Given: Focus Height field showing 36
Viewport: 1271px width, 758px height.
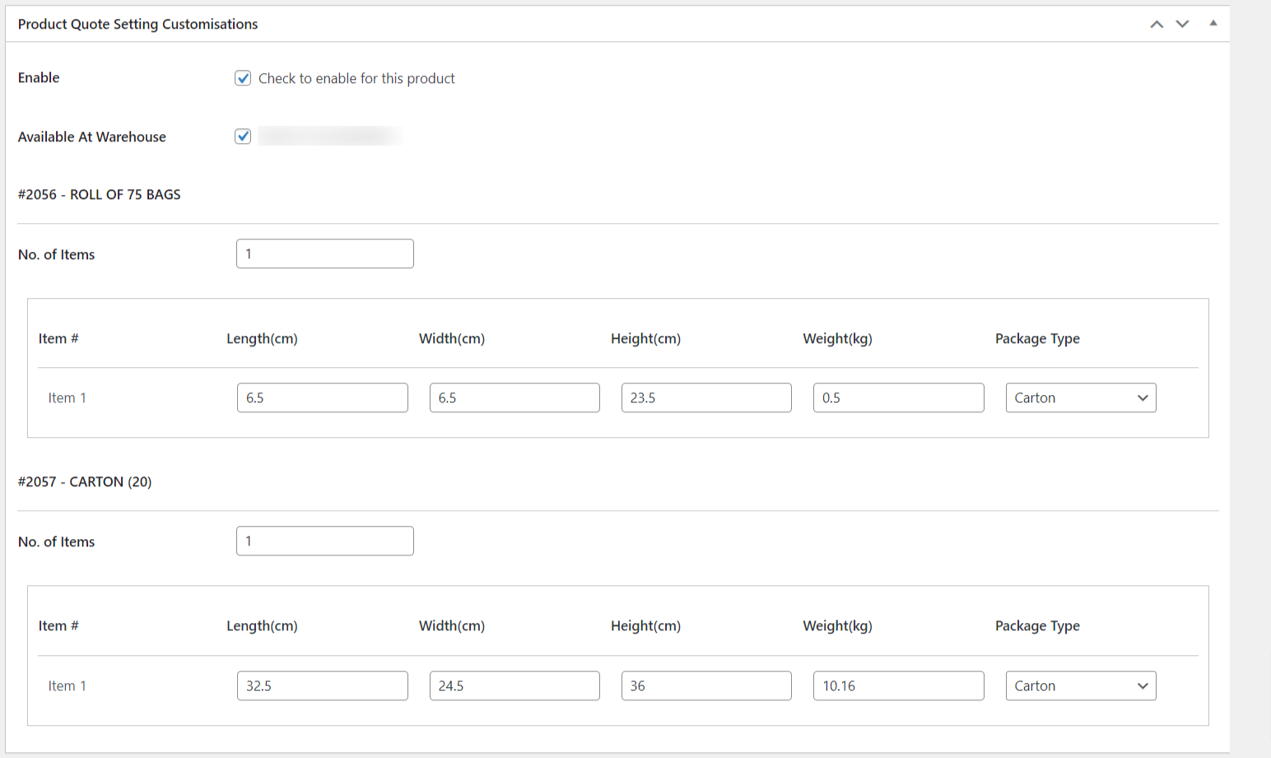Looking at the screenshot, I should click(706, 686).
